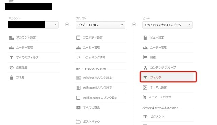Click the ゴミ箱 trash can icon
Viewport: 217px width, 125px height.
tap(11, 77)
